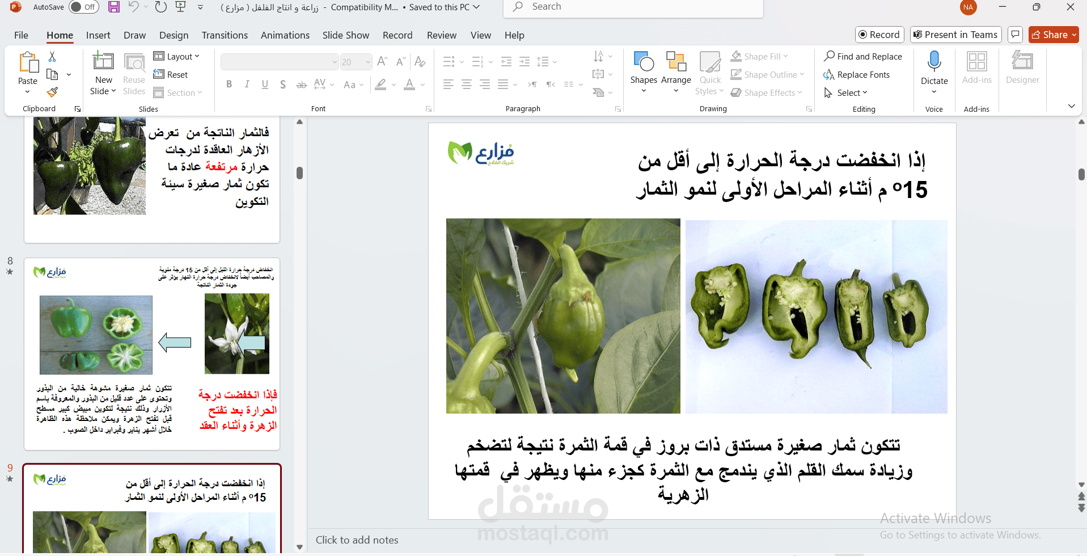
Task: Open Find and Replace
Action: pos(862,56)
